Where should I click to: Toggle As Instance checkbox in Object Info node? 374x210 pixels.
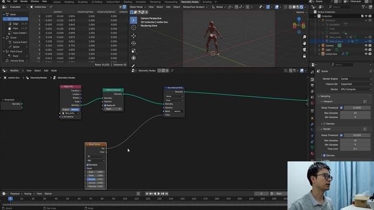tap(63, 117)
